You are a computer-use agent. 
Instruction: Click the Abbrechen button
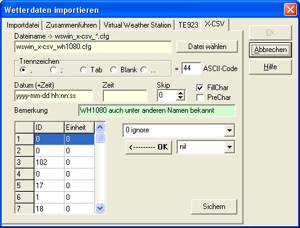(270, 50)
